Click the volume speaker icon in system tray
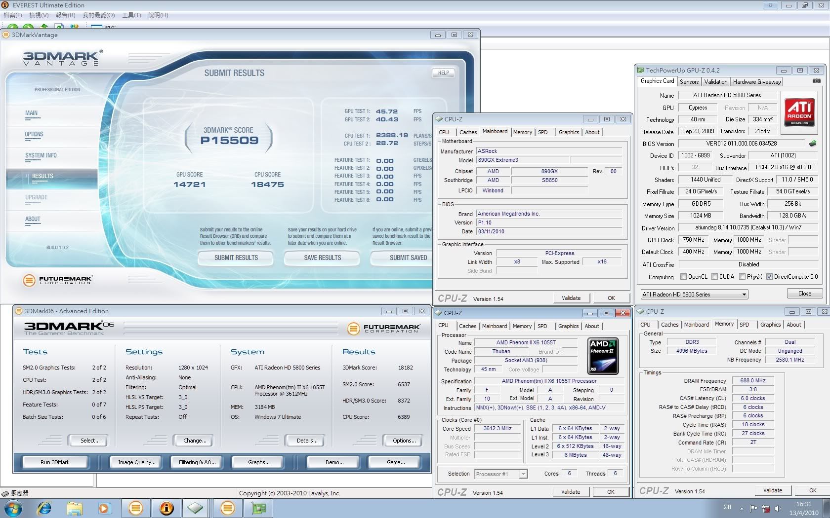Image resolution: width=830 pixels, height=518 pixels. click(778, 509)
